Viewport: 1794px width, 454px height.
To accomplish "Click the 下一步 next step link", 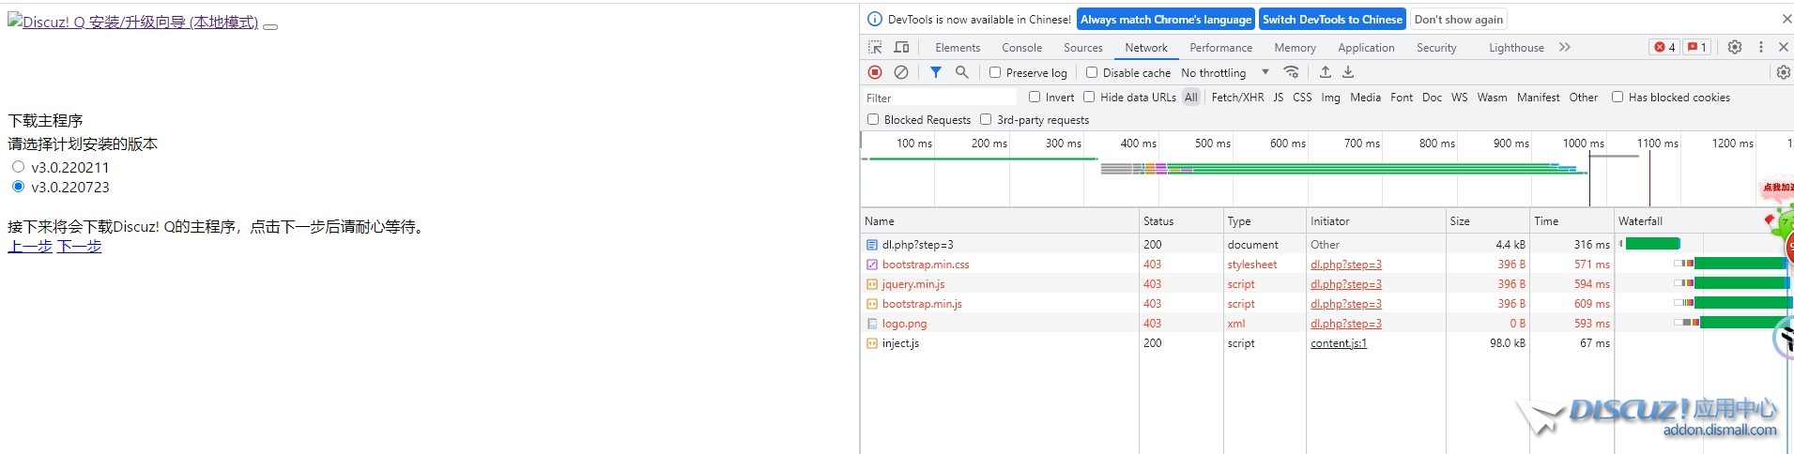I will click(79, 247).
